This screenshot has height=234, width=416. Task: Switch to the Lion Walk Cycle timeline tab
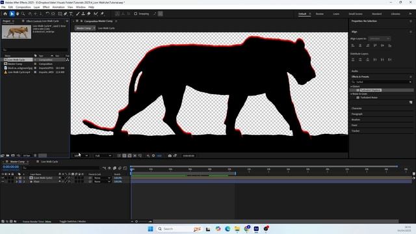49,162
